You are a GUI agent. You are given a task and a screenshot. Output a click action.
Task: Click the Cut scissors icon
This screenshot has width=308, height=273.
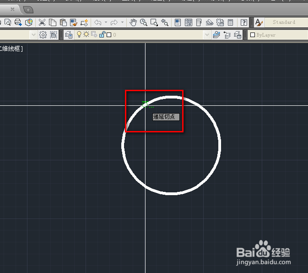[x=42, y=22]
